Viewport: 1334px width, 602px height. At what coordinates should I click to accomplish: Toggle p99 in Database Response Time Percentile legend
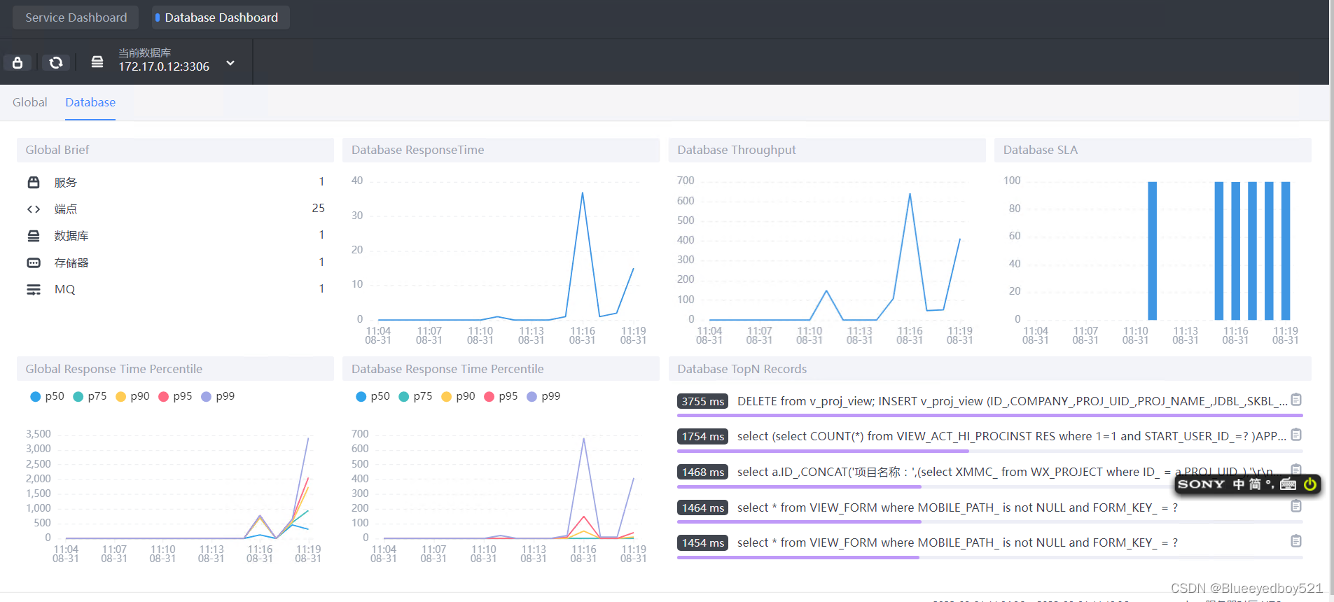[543, 396]
